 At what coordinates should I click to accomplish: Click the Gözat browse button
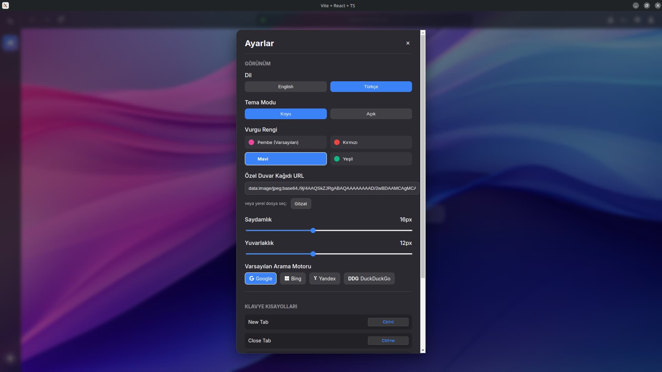[301, 204]
